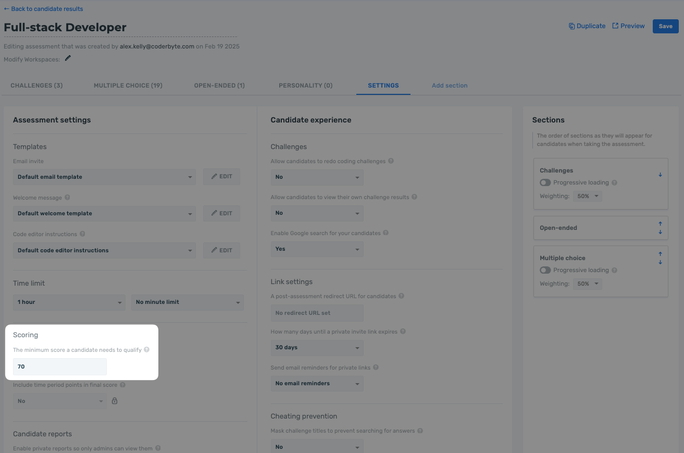
Task: Go back to candidate results
Action: coord(43,9)
